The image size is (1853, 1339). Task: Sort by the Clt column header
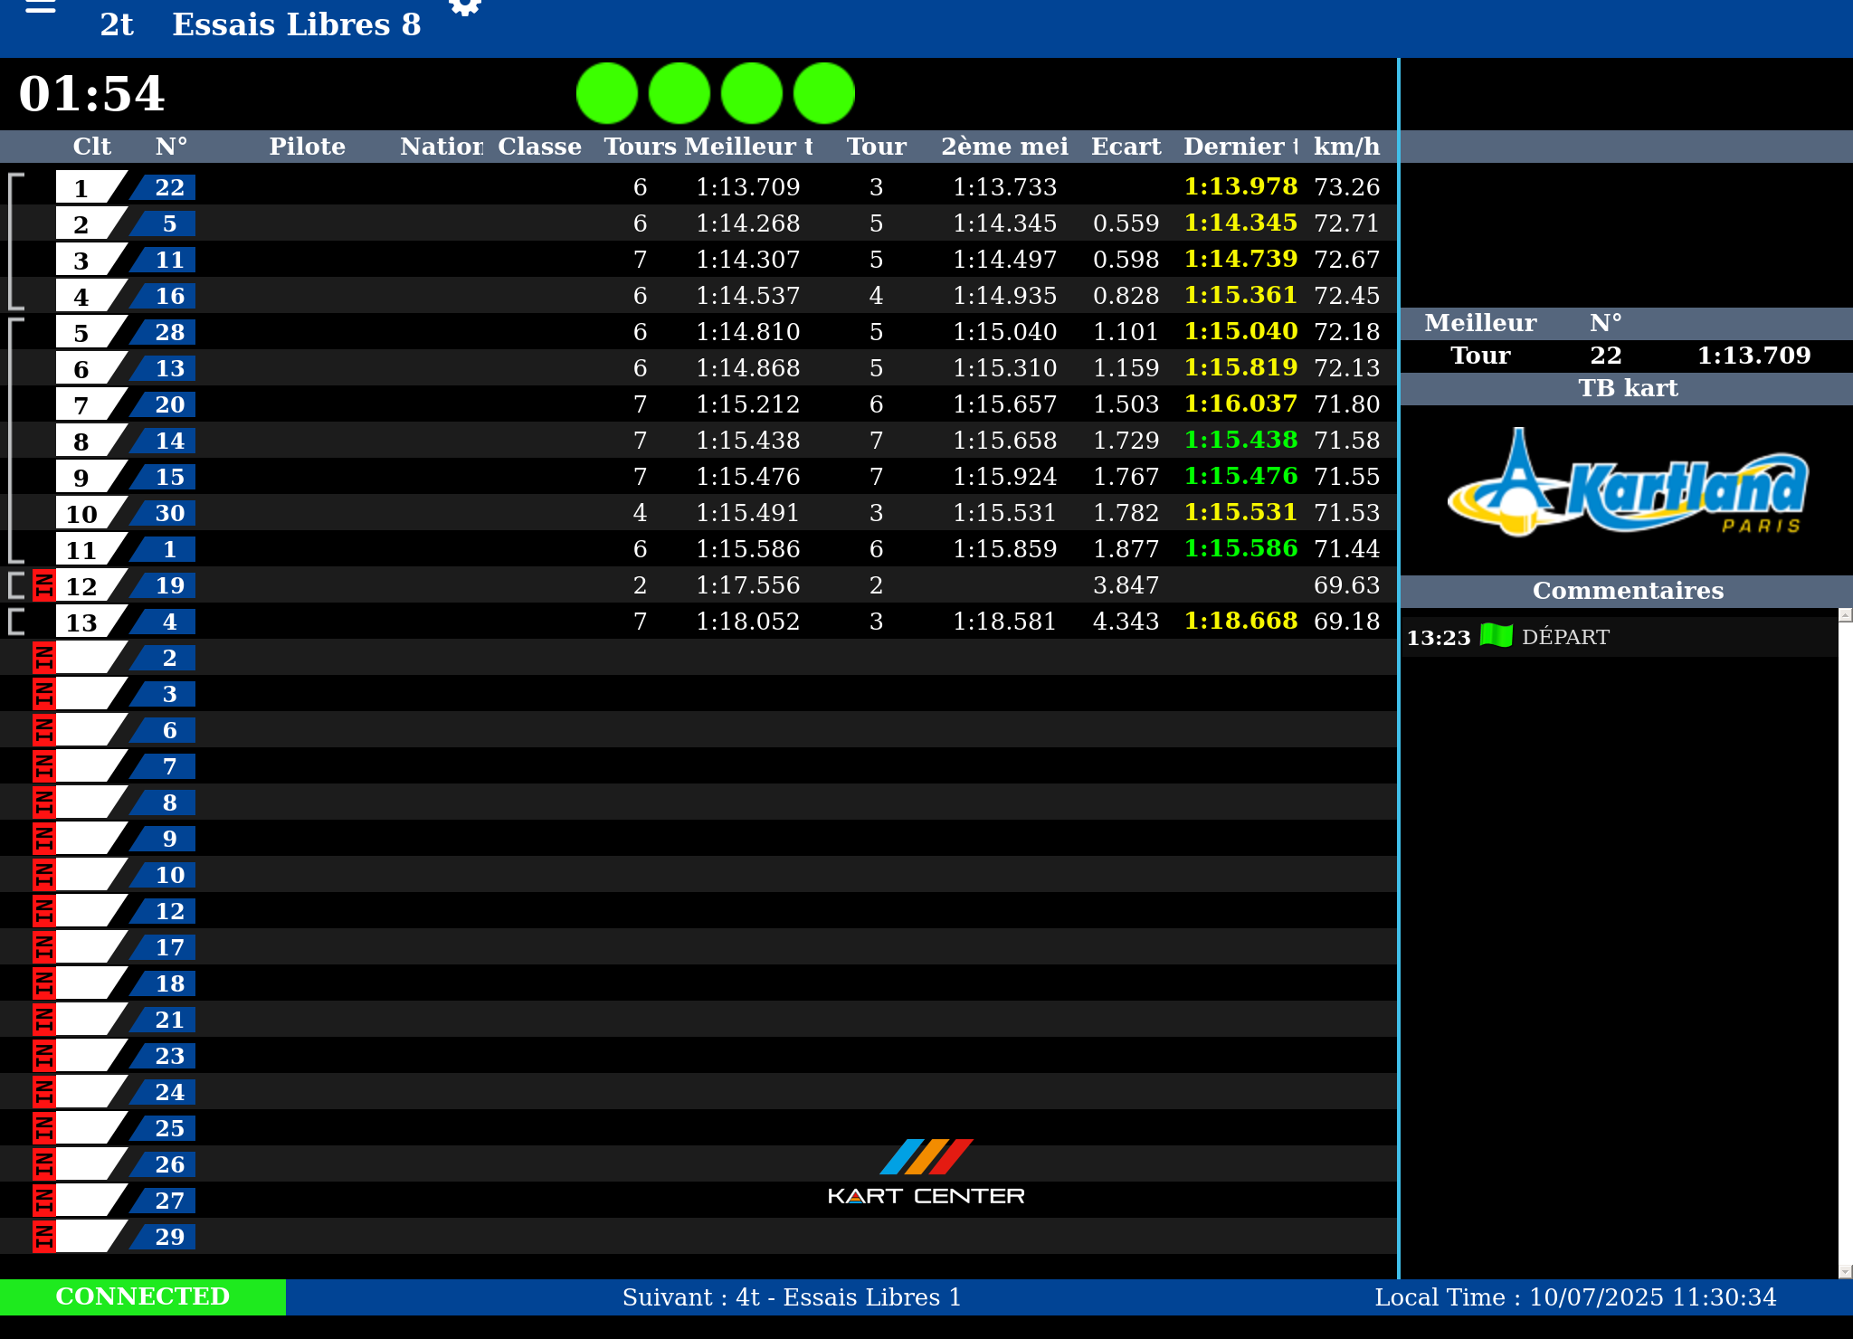point(91,147)
